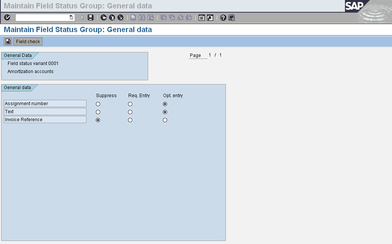
Task: Go to next page icon
Action: 180,18
